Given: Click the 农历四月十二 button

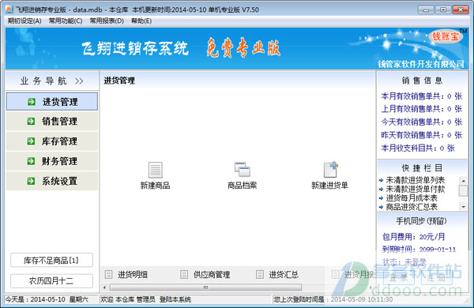Looking at the screenshot, I should 51,281.
